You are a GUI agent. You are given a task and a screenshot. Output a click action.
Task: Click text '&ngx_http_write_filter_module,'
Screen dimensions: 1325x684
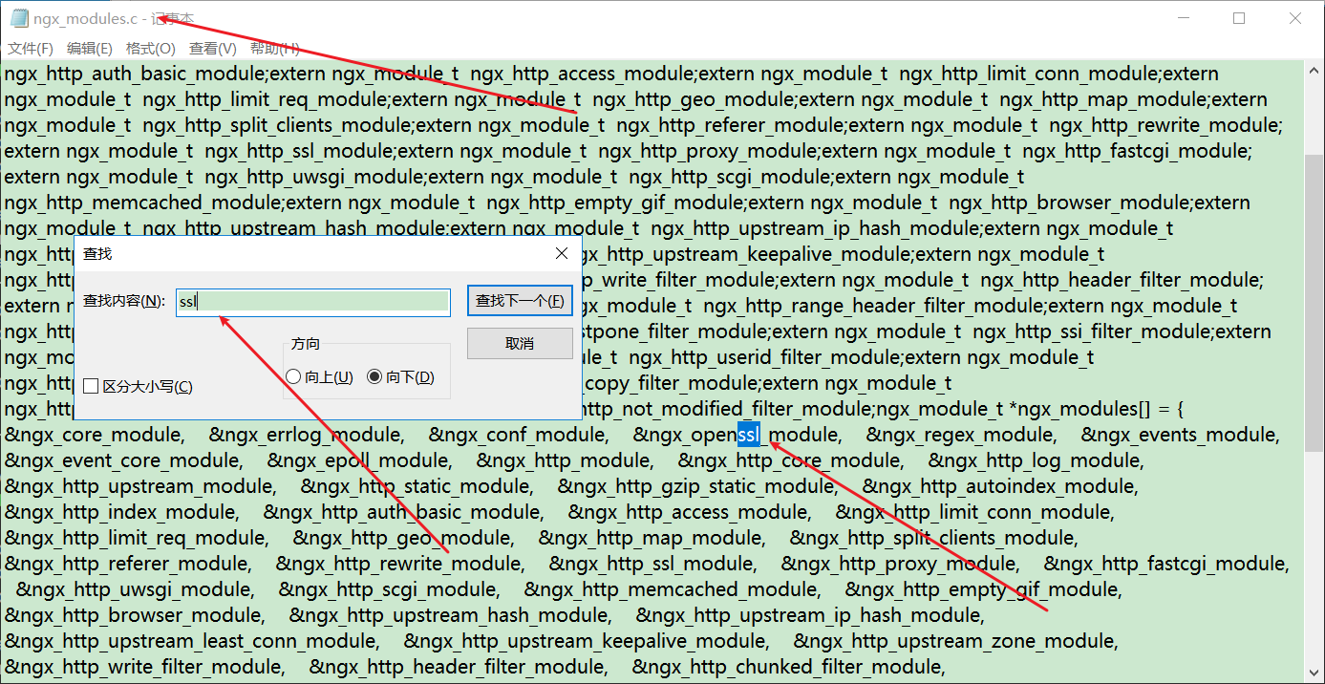pyautogui.click(x=145, y=668)
